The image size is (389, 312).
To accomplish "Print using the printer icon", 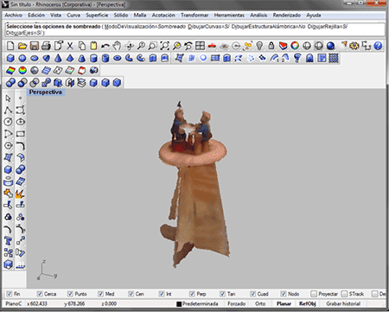I will click(x=46, y=46).
